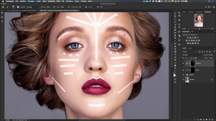Toggle symmetry paint options

tap(101, 7)
